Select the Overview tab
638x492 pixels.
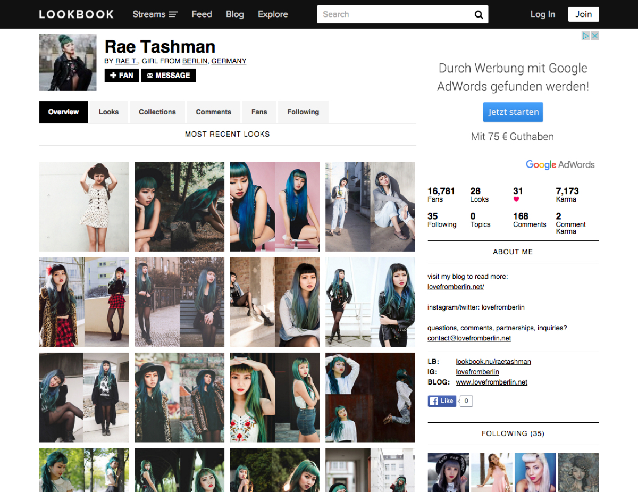[x=63, y=112]
